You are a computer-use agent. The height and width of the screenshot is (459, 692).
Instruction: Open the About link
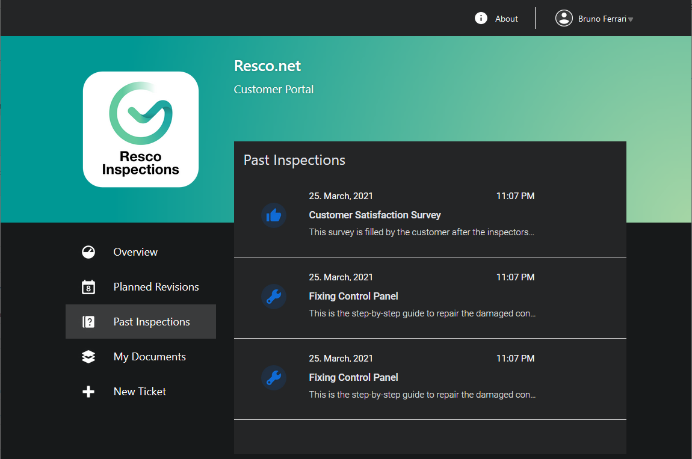click(x=506, y=19)
